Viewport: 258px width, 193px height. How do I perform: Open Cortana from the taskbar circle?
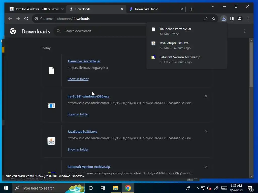[x=91, y=188]
